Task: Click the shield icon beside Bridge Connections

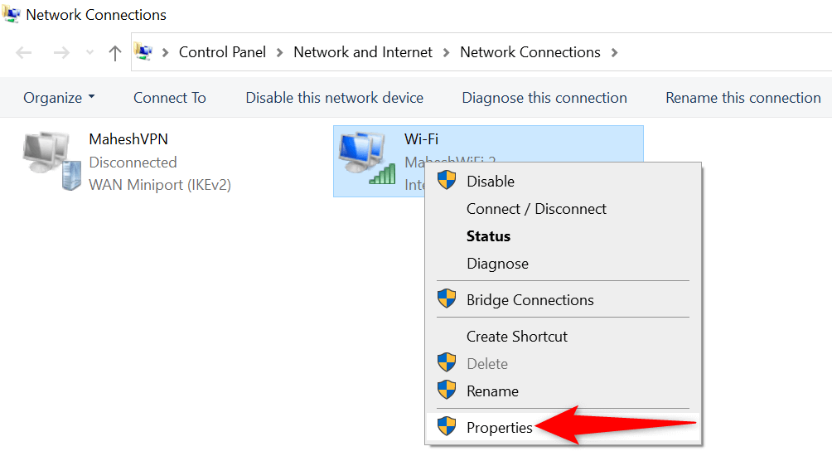Action: click(447, 299)
